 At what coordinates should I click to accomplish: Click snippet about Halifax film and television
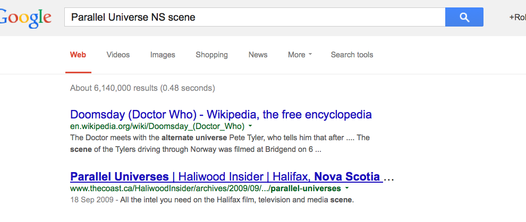pyautogui.click(x=237, y=200)
